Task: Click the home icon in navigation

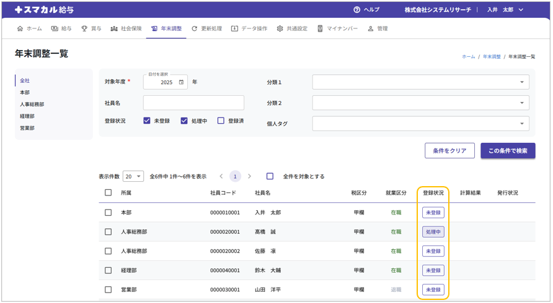Action: click(20, 28)
